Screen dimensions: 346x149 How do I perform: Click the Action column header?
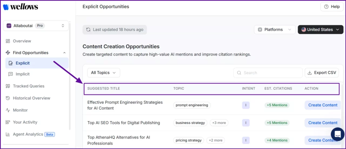[311, 88]
